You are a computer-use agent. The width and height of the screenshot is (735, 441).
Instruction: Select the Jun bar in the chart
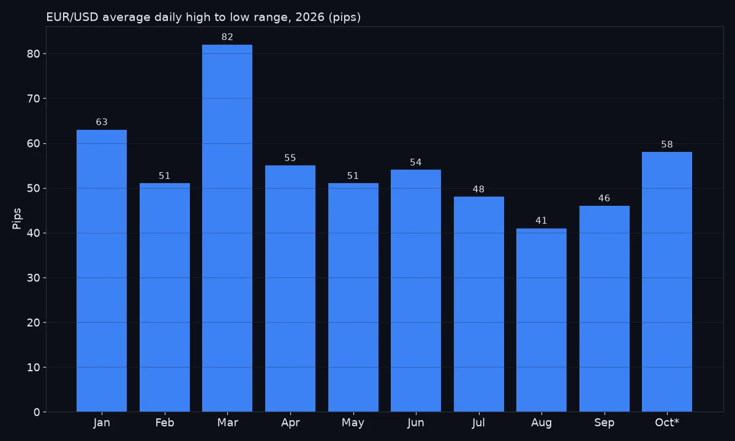pos(416,291)
